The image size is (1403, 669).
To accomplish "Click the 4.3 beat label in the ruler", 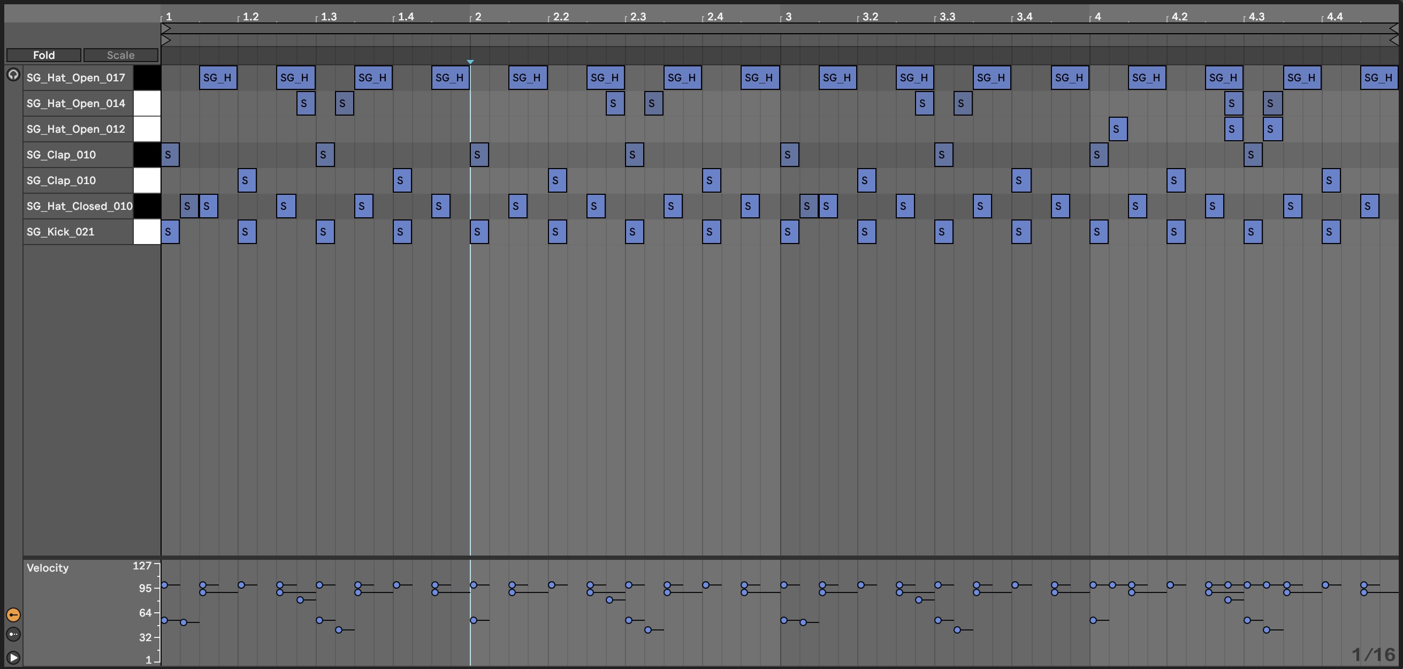I will click(x=1256, y=17).
